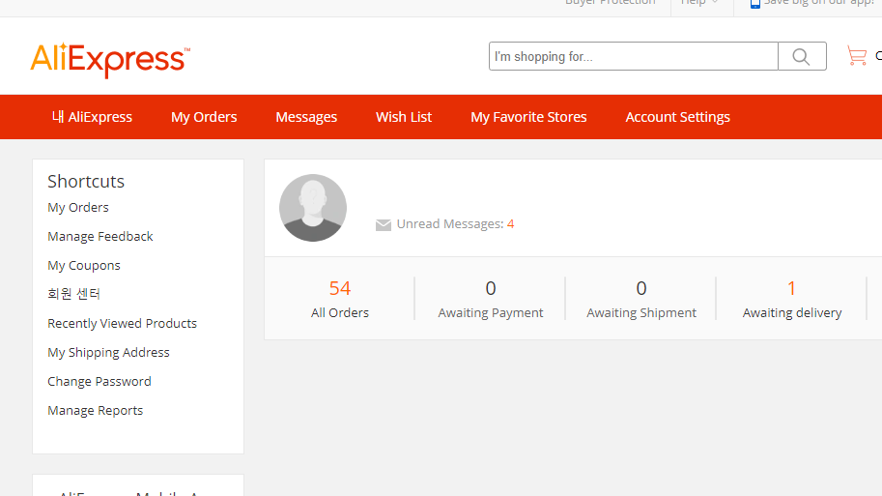Screen dimensions: 882x496
Task: Open the Wish List tab
Action: (x=404, y=117)
